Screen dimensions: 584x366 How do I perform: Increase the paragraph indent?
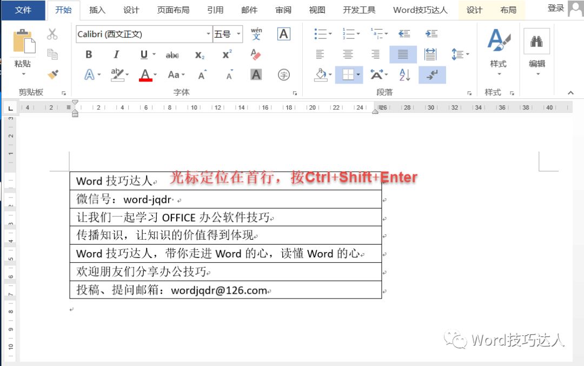coord(432,34)
